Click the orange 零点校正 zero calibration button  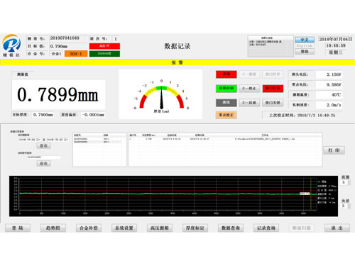[226, 115]
